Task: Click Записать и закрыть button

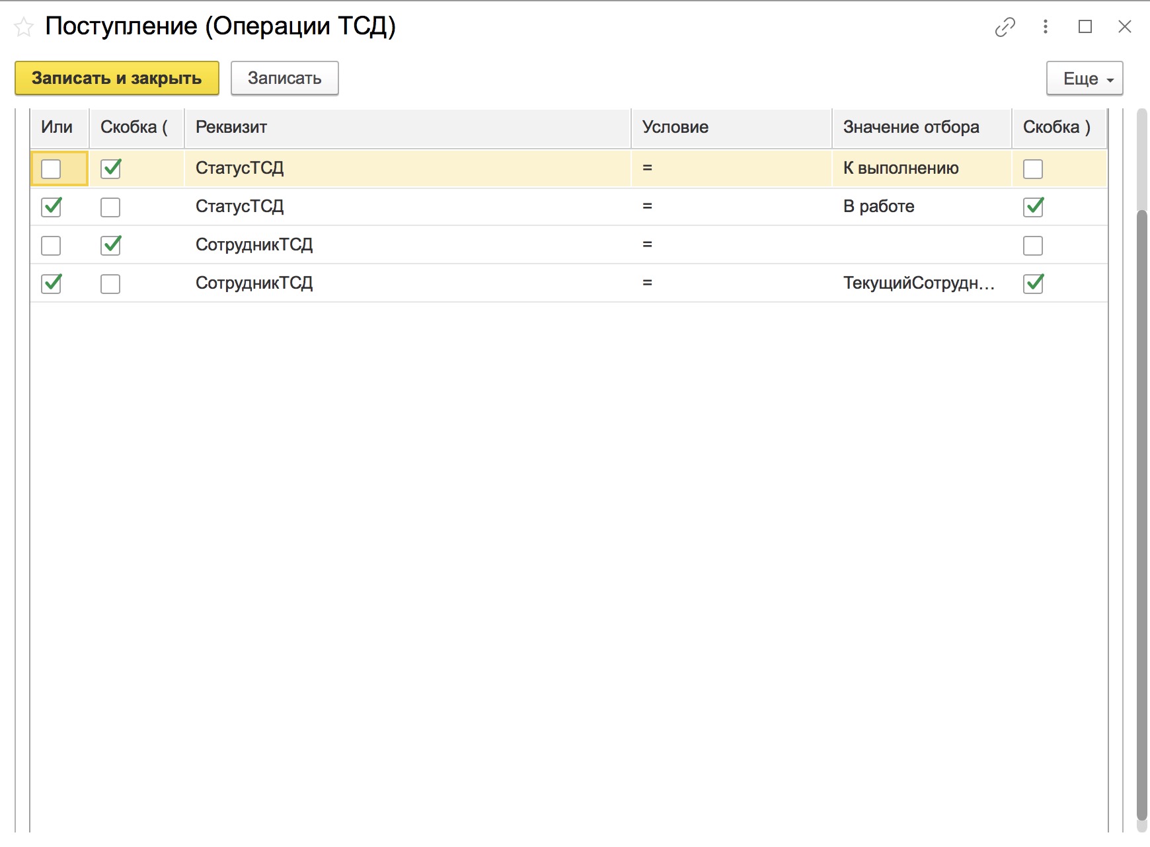Action: 117,78
